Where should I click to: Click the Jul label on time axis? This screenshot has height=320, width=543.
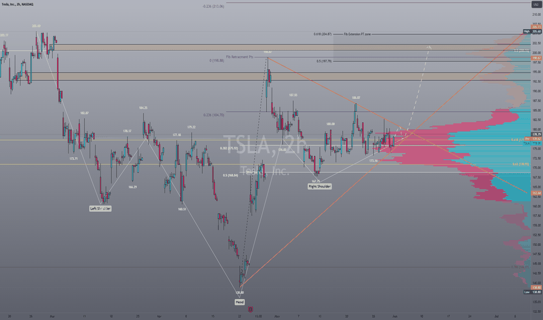[496, 316]
